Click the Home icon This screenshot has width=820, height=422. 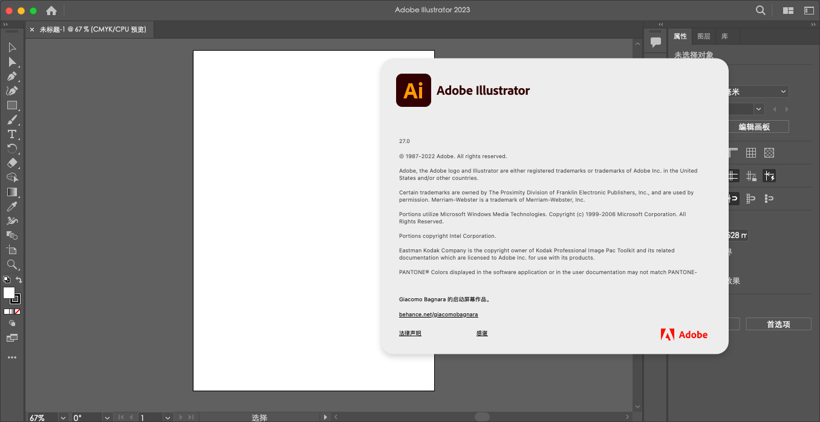coord(51,10)
